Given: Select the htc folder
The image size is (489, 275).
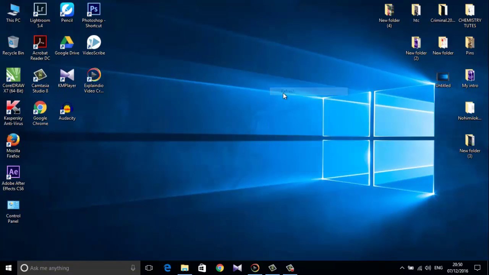Looking at the screenshot, I should click(x=416, y=13).
